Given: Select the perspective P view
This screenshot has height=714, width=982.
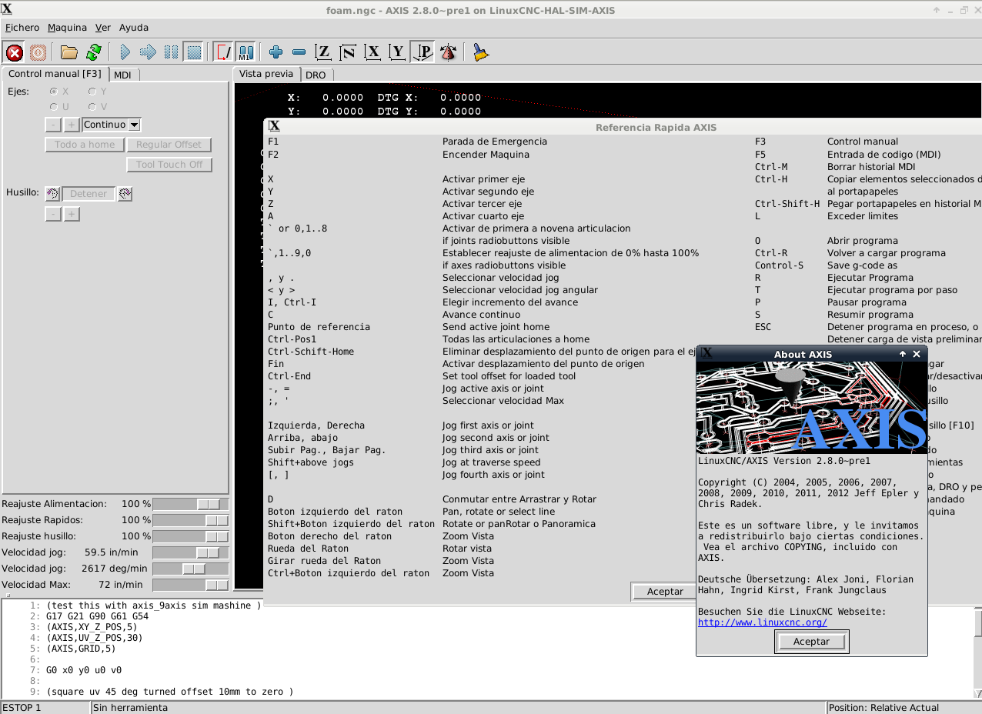Looking at the screenshot, I should (422, 52).
